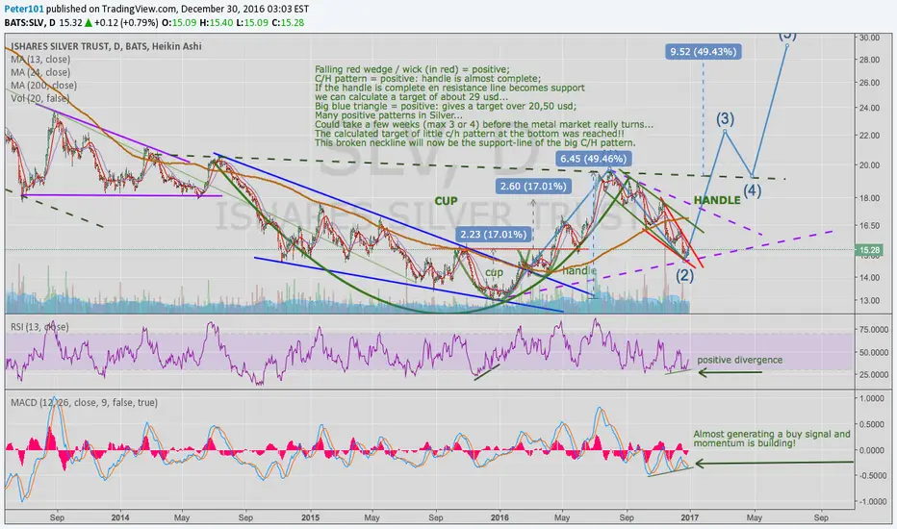
Task: Select the small lowercase cup annotation
Action: point(494,272)
